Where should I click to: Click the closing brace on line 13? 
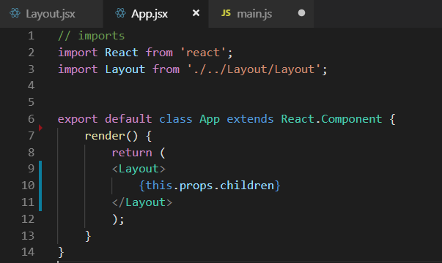point(88,236)
